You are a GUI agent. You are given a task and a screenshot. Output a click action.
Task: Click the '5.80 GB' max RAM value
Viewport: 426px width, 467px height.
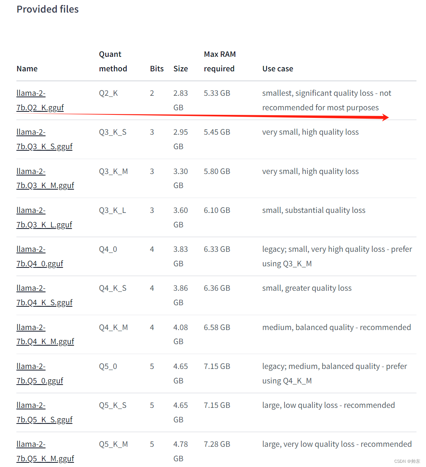point(217,171)
